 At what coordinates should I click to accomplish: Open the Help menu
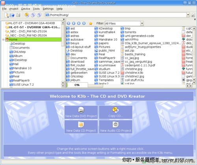coord(59,9)
